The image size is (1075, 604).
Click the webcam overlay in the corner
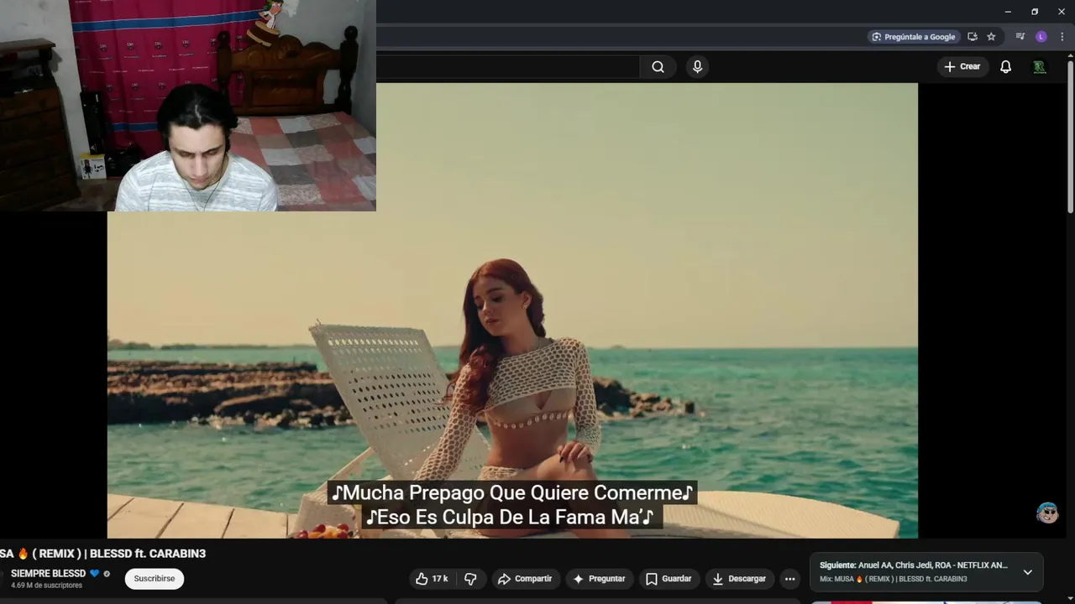[188, 106]
